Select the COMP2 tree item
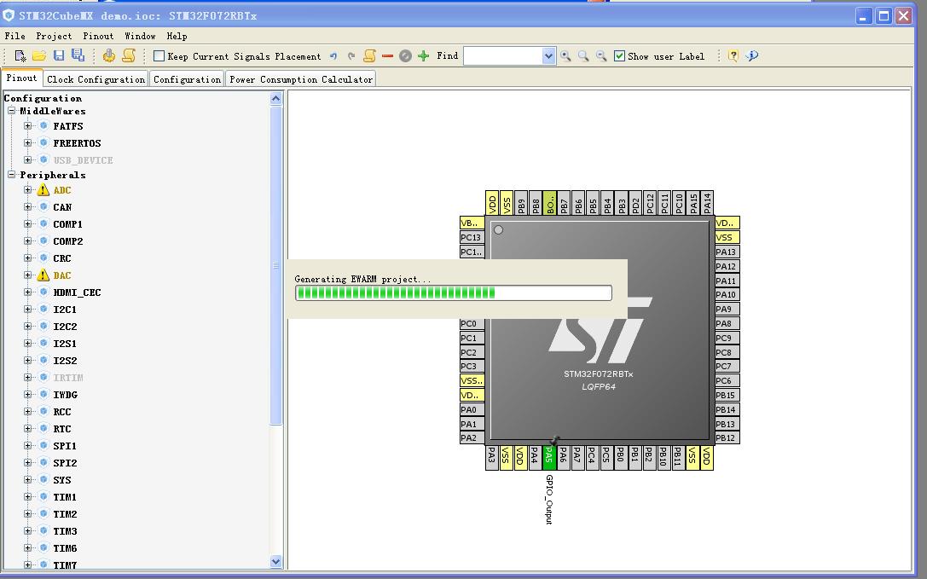 tap(68, 241)
